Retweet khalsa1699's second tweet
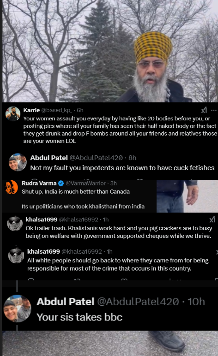Image resolution: width=218 pixels, height=356 pixels. click(77, 279)
